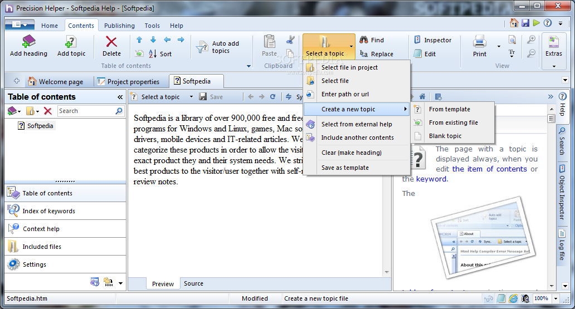This screenshot has height=309, width=575.
Task: Click Internet Explorer icon in status bar
Action: (x=513, y=299)
